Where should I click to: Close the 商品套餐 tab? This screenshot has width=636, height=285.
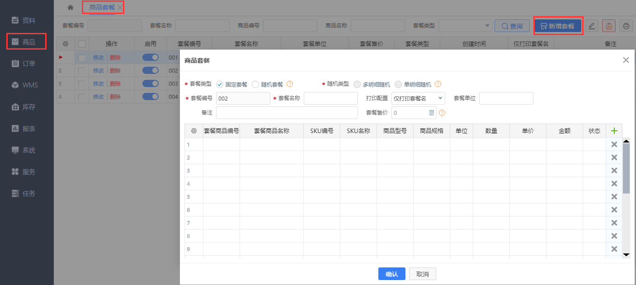click(119, 8)
